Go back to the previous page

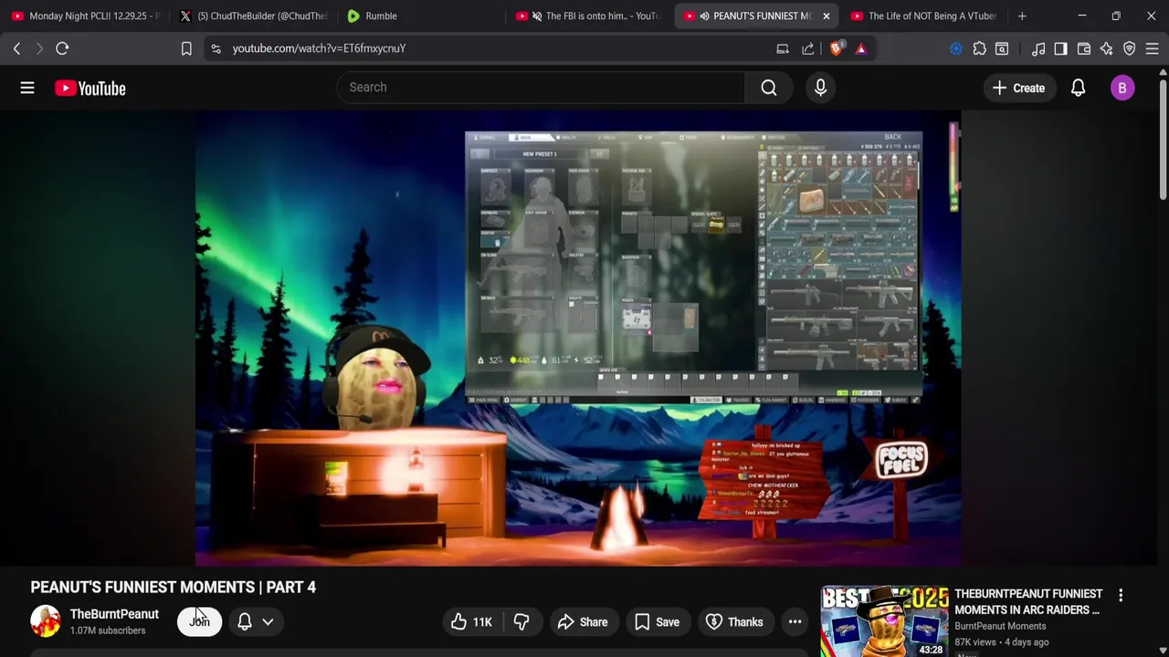(x=16, y=48)
